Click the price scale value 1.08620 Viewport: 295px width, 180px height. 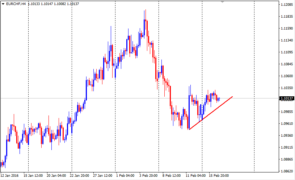coord(287,171)
